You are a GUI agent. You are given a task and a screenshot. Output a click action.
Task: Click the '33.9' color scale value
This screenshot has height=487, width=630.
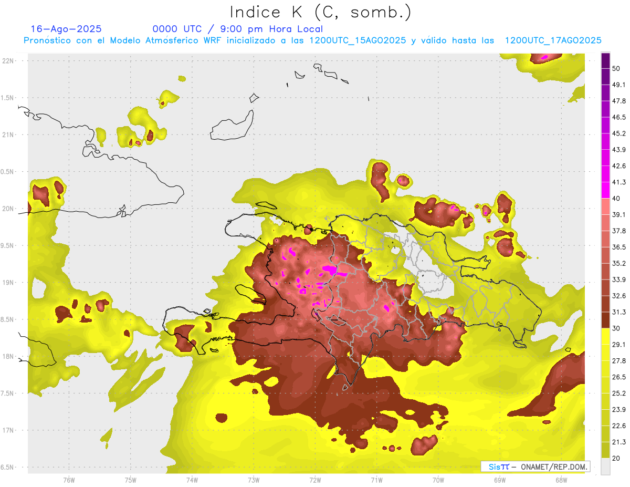click(x=619, y=279)
